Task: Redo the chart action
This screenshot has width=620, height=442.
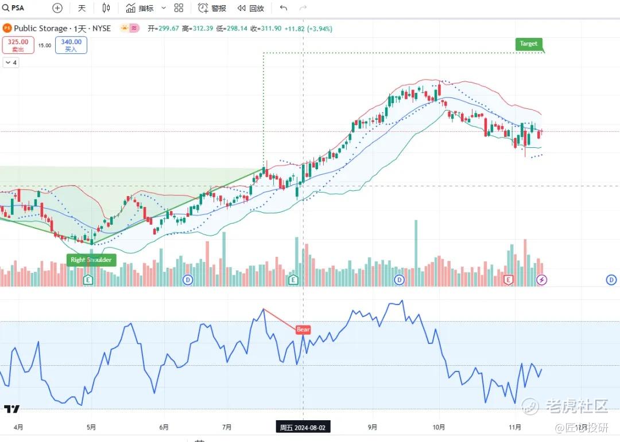Action: pos(303,8)
